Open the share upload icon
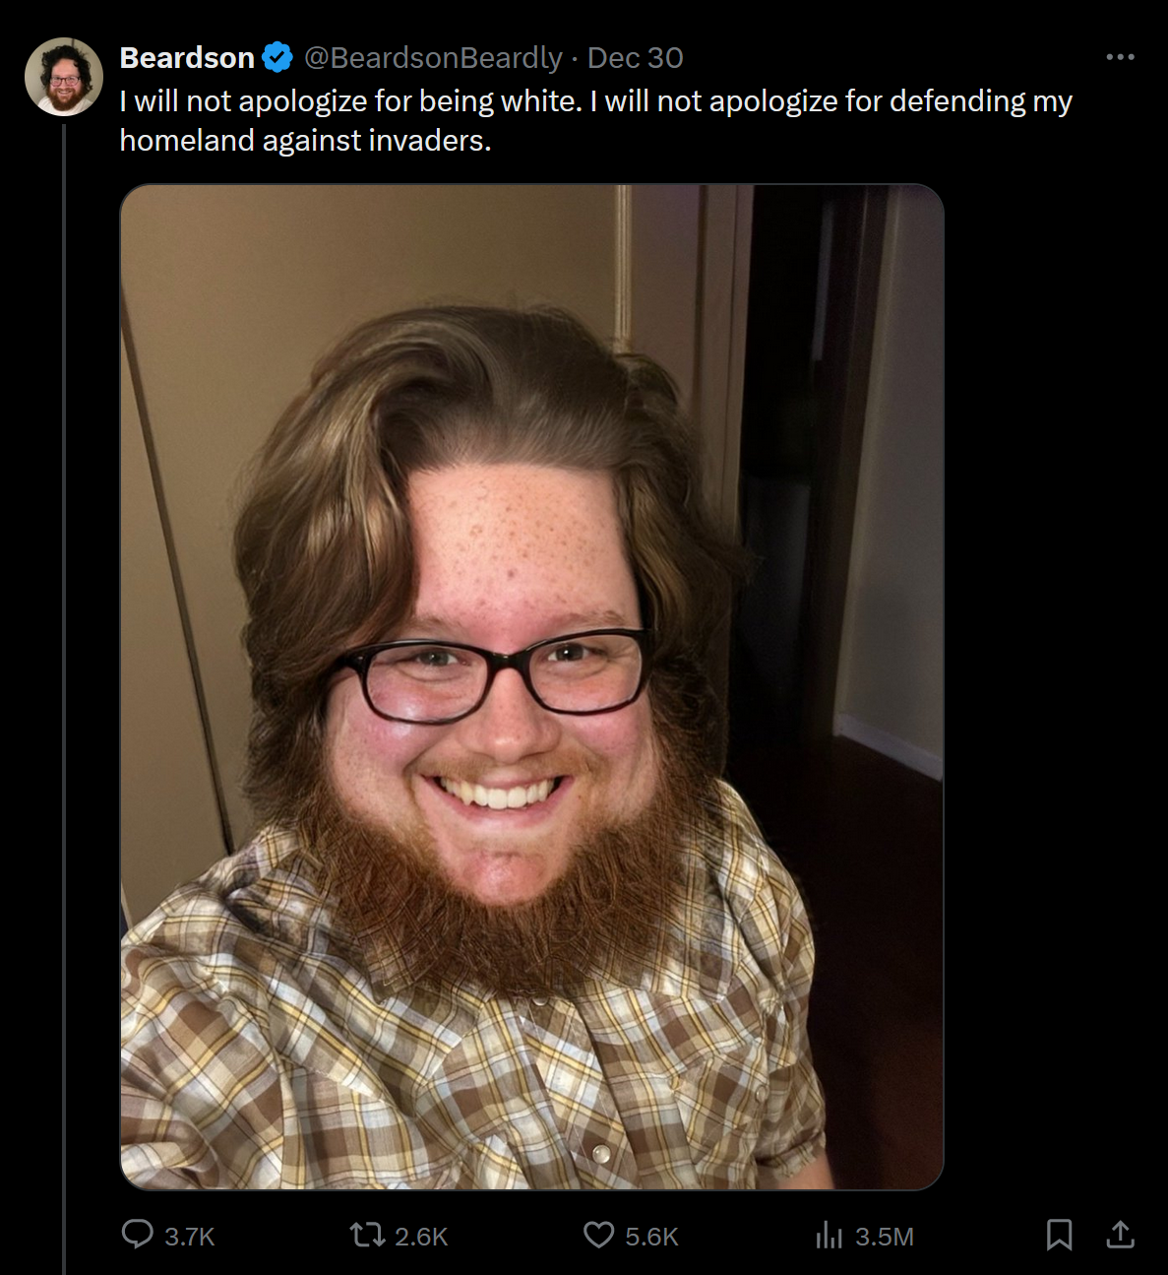Screen dimensions: 1168x1275 click(1120, 1235)
